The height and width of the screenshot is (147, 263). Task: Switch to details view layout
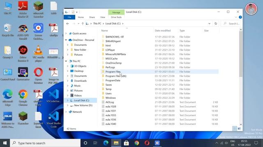click(235, 129)
